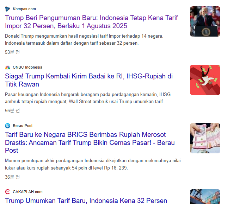This screenshot has width=252, height=204.
Task: Click the shipping containers thumbnail
Action: [205, 197]
